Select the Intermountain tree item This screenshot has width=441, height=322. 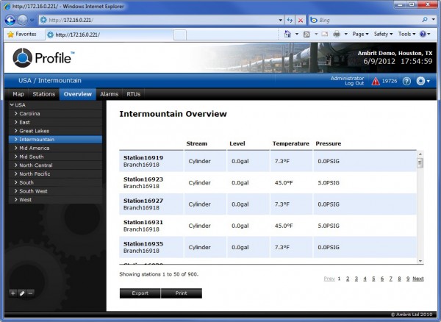point(55,140)
